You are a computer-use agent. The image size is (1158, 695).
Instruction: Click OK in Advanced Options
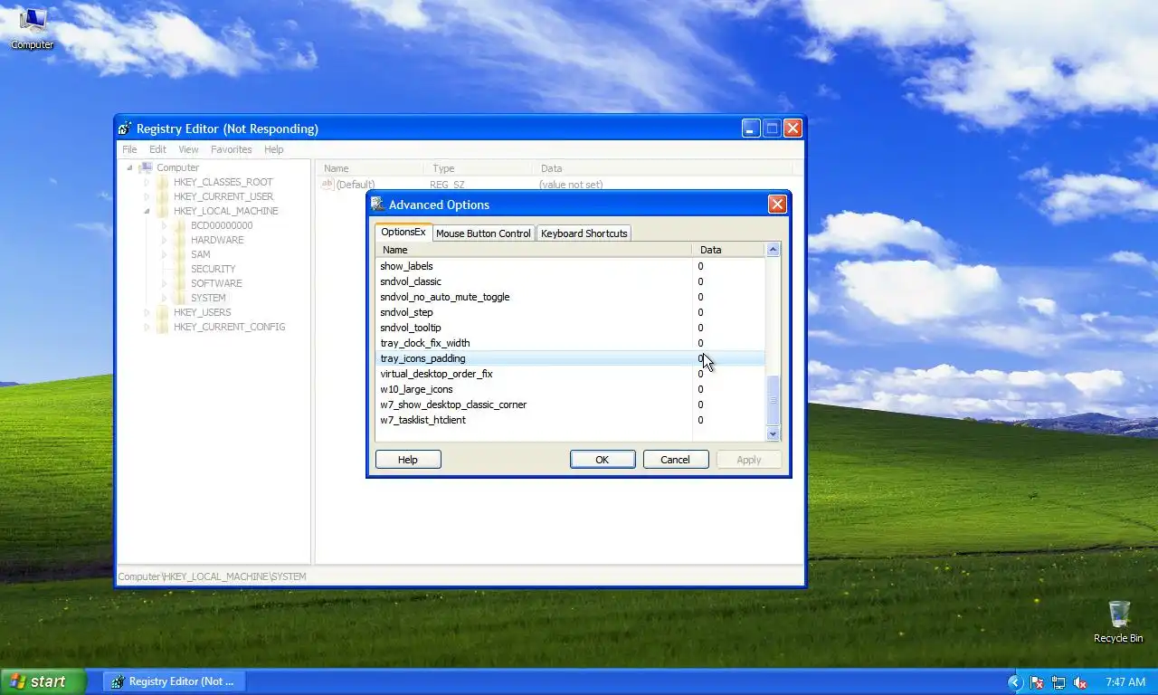(603, 460)
